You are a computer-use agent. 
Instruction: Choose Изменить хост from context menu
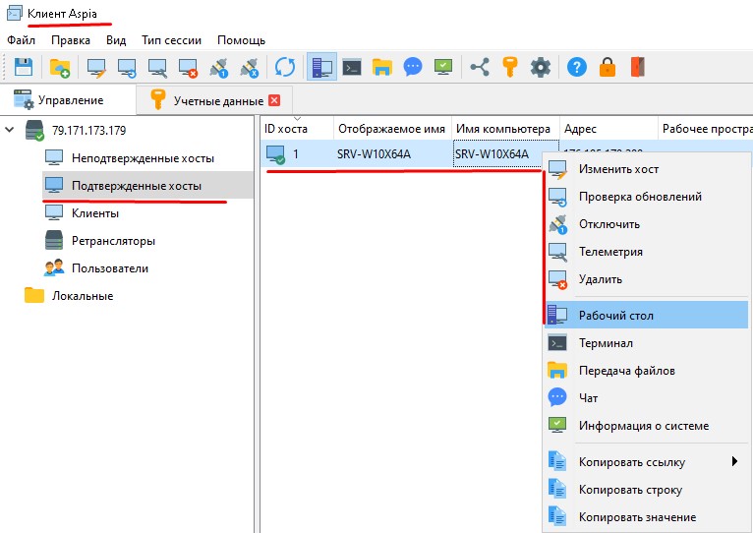point(647,169)
